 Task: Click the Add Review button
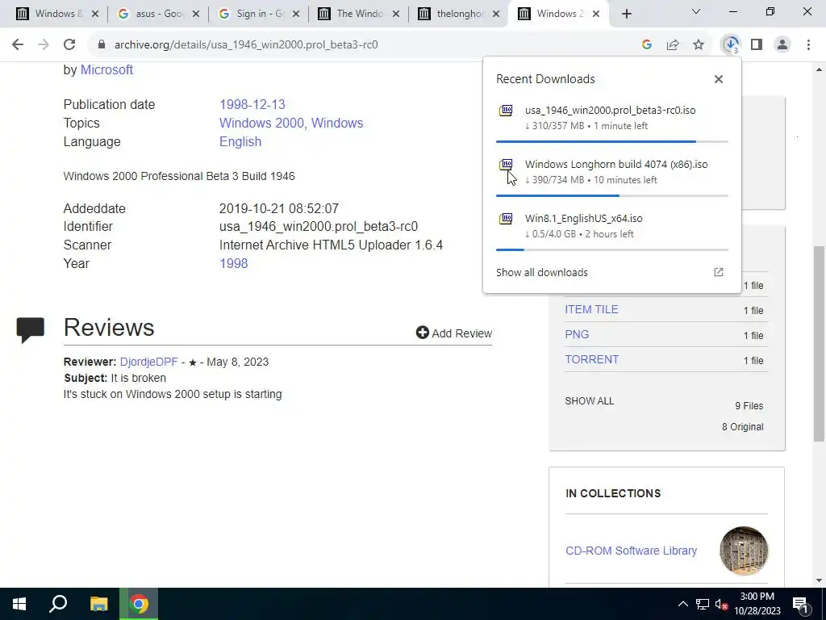click(x=454, y=333)
